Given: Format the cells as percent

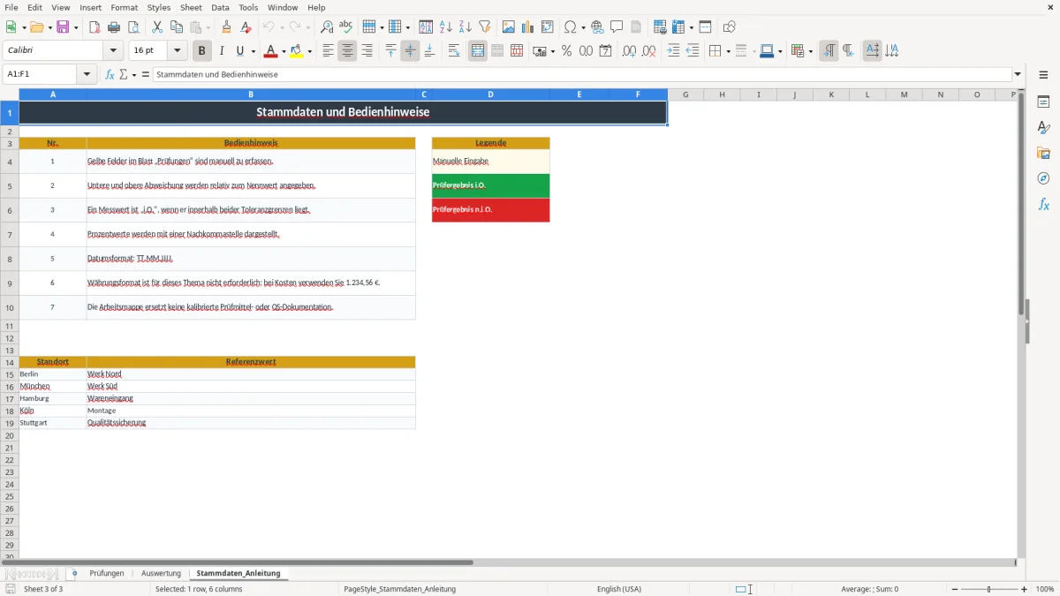Looking at the screenshot, I should point(566,51).
